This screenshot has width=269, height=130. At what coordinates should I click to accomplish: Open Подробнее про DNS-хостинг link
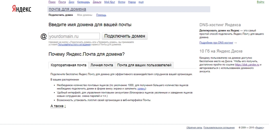pyautogui.click(x=216, y=43)
